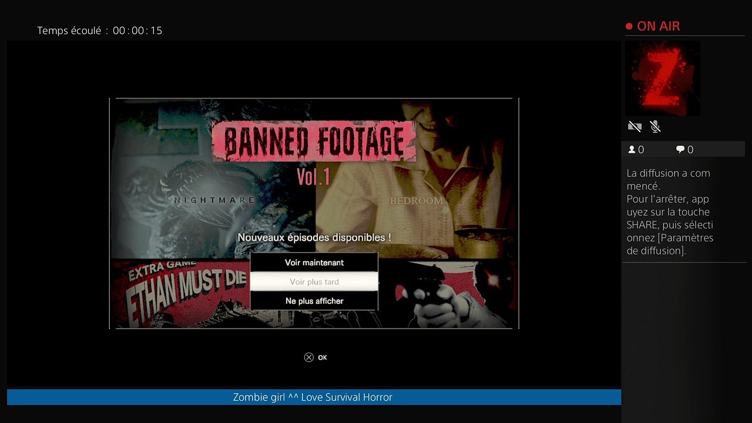
Task: Click the Temps écoulé timer text
Action: pos(100,31)
